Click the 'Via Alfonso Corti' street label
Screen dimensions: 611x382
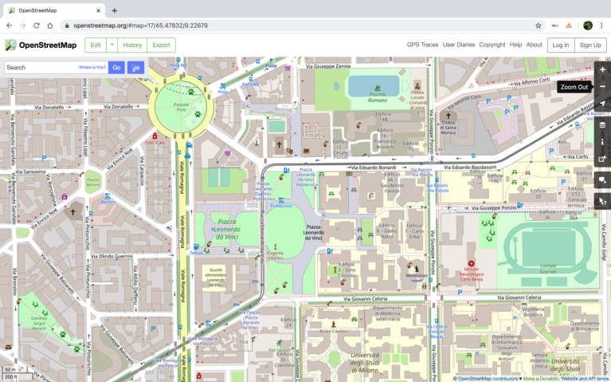530,81
